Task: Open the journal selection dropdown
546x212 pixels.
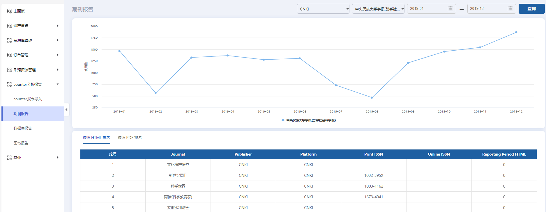Action: click(378, 9)
